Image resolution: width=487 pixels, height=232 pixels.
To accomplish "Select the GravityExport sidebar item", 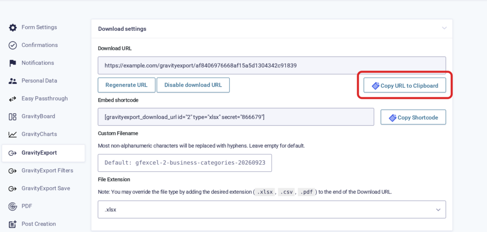I will click(x=43, y=153).
